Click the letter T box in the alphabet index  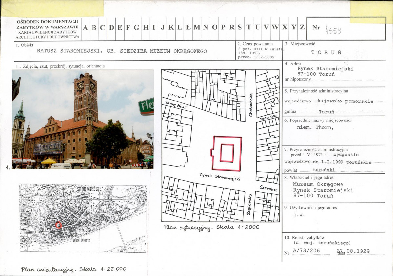pyautogui.click(x=249, y=28)
